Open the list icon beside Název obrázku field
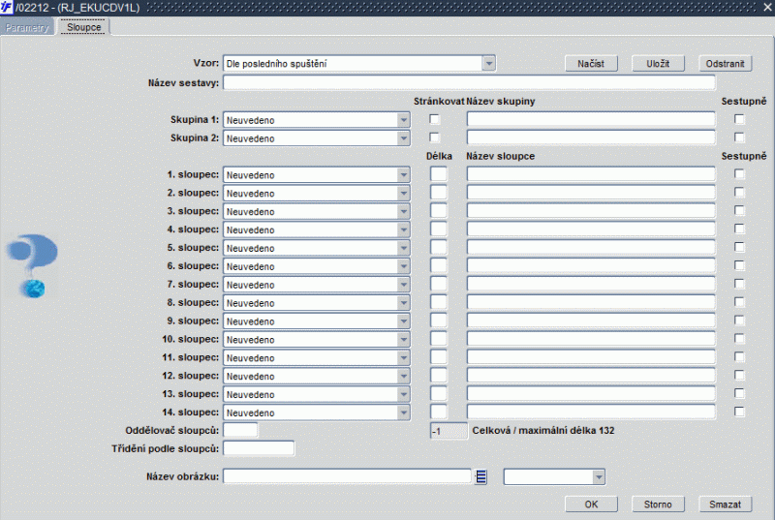Image resolution: width=775 pixels, height=520 pixels. pos(480,476)
